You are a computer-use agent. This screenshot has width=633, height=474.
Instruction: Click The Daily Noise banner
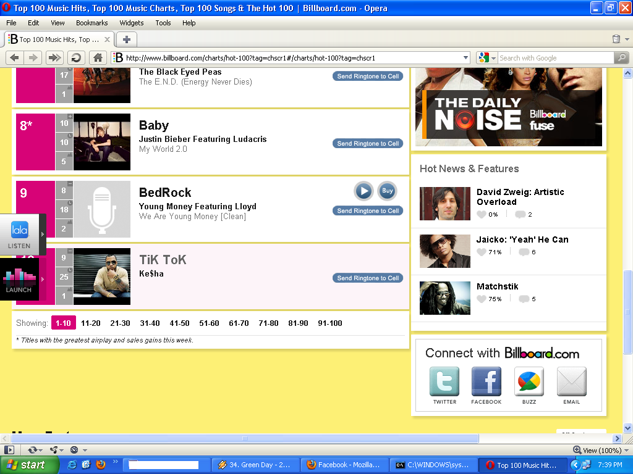509,107
